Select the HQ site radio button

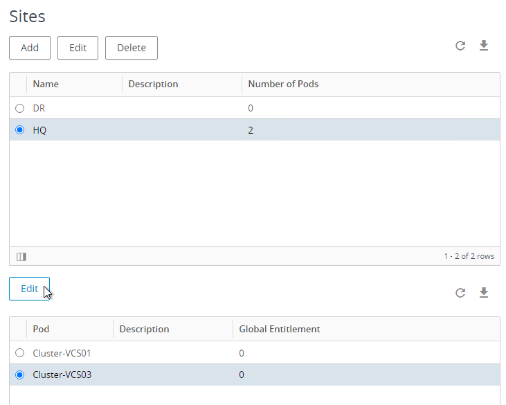[x=19, y=129]
